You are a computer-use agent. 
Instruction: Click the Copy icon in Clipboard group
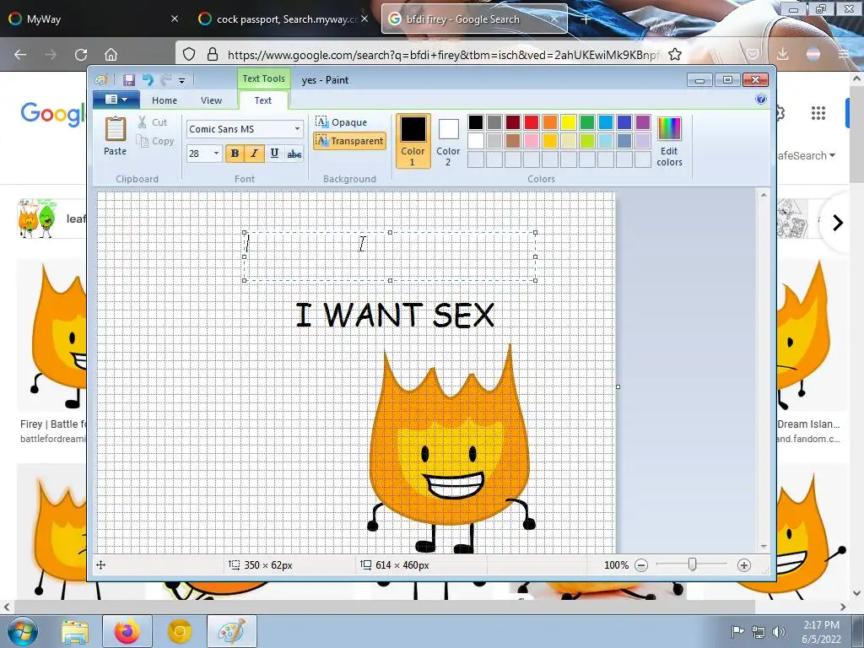click(142, 141)
